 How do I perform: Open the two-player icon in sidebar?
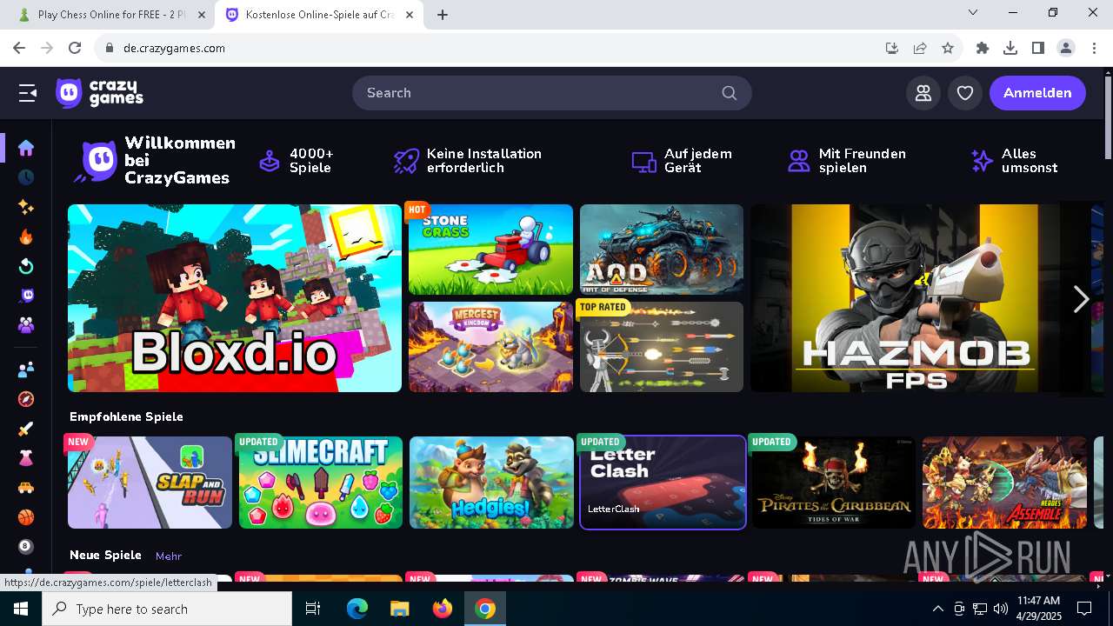point(26,370)
